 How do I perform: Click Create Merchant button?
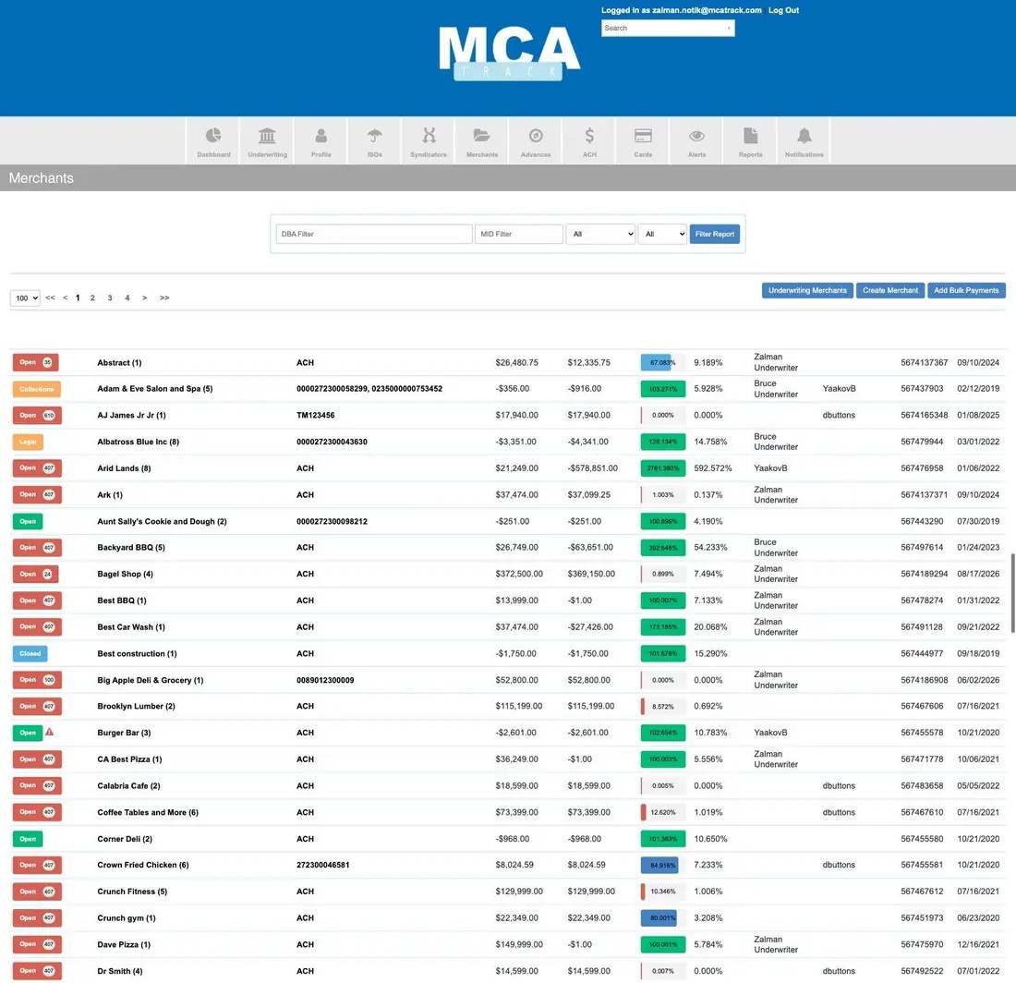point(890,290)
